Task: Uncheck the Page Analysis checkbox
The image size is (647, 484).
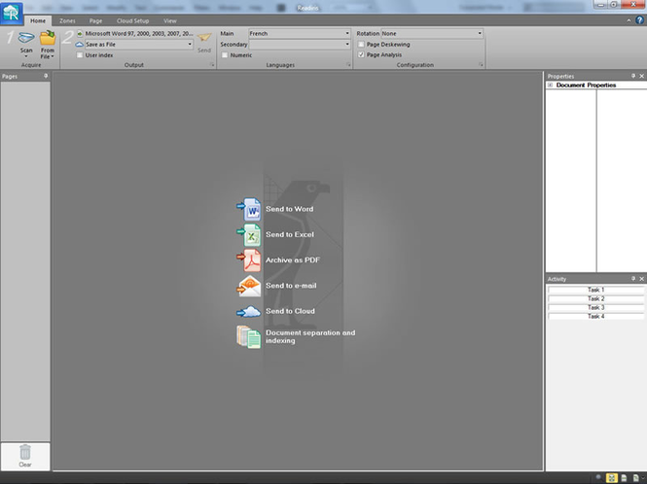Action: coord(361,54)
